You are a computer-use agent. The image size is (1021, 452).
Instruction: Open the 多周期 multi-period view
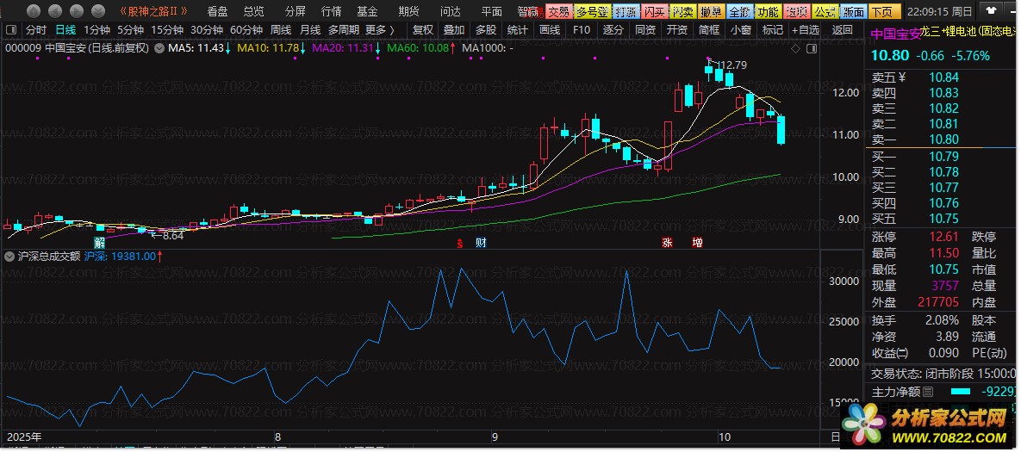click(343, 30)
